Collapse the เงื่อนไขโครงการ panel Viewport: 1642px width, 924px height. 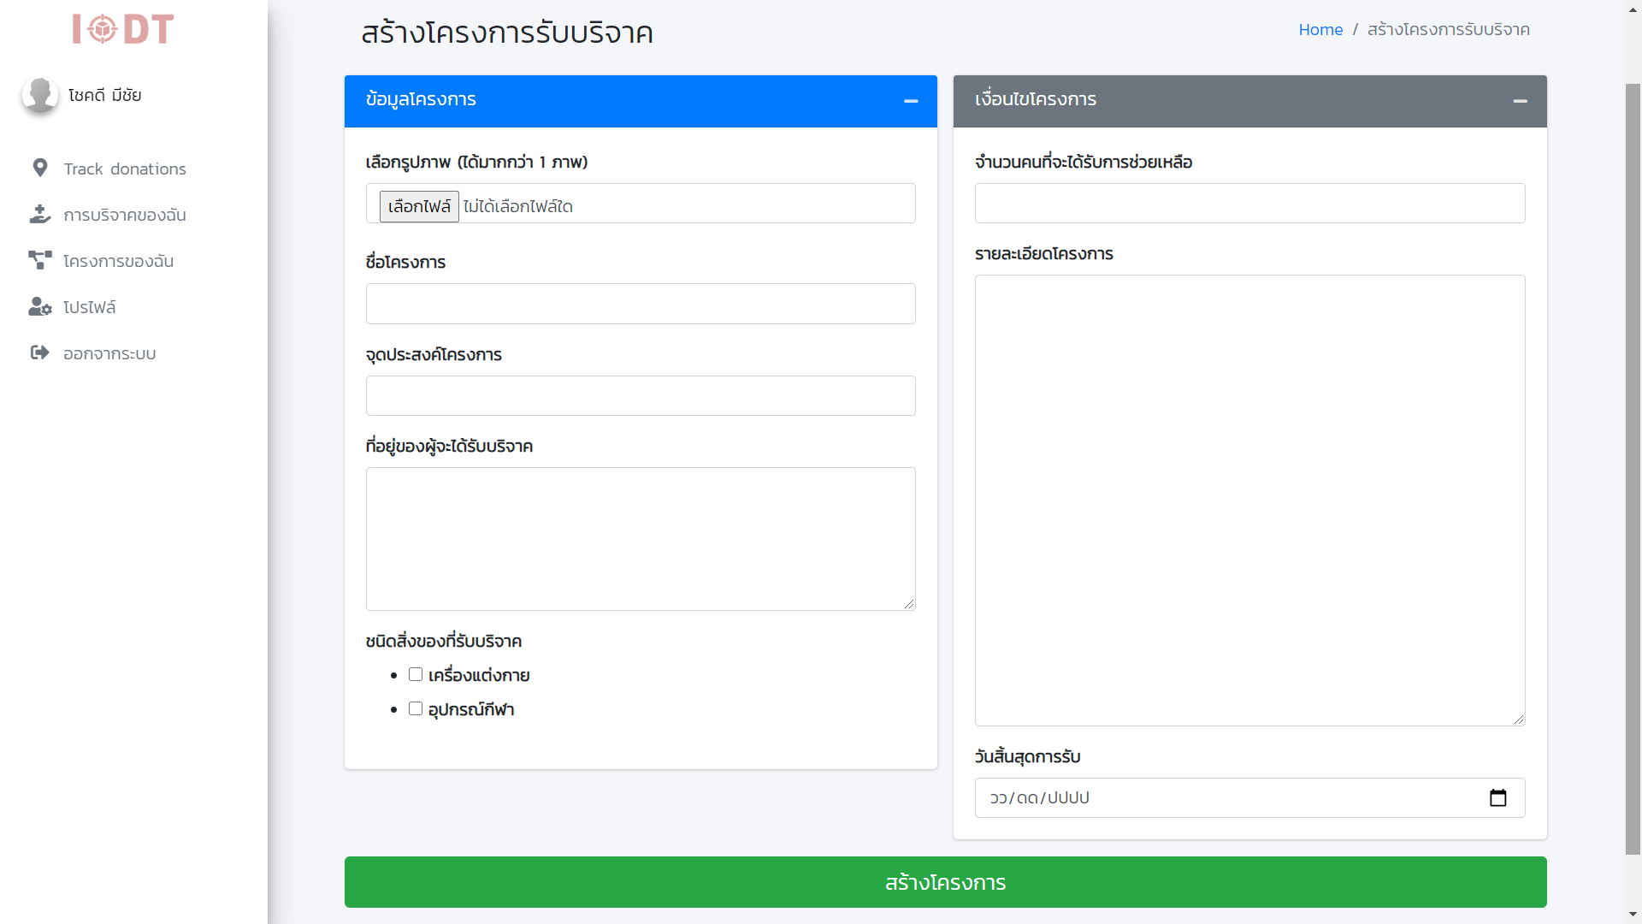tap(1520, 101)
